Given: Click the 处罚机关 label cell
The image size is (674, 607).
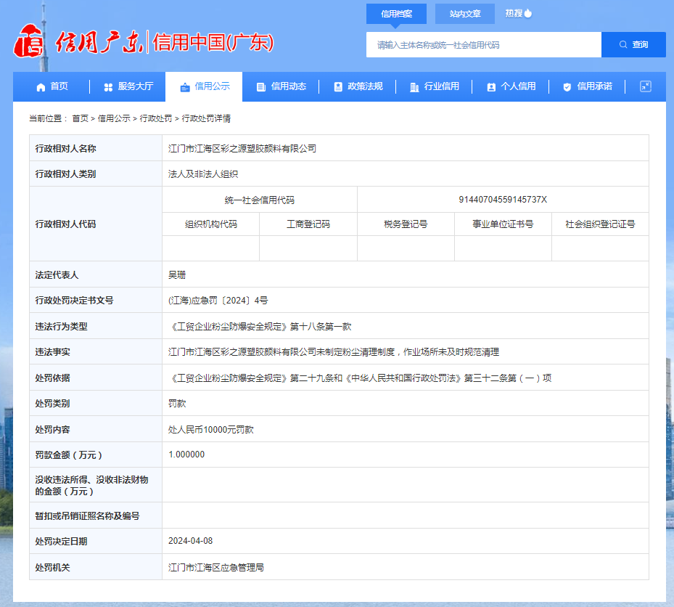Looking at the screenshot, I should coord(96,567).
